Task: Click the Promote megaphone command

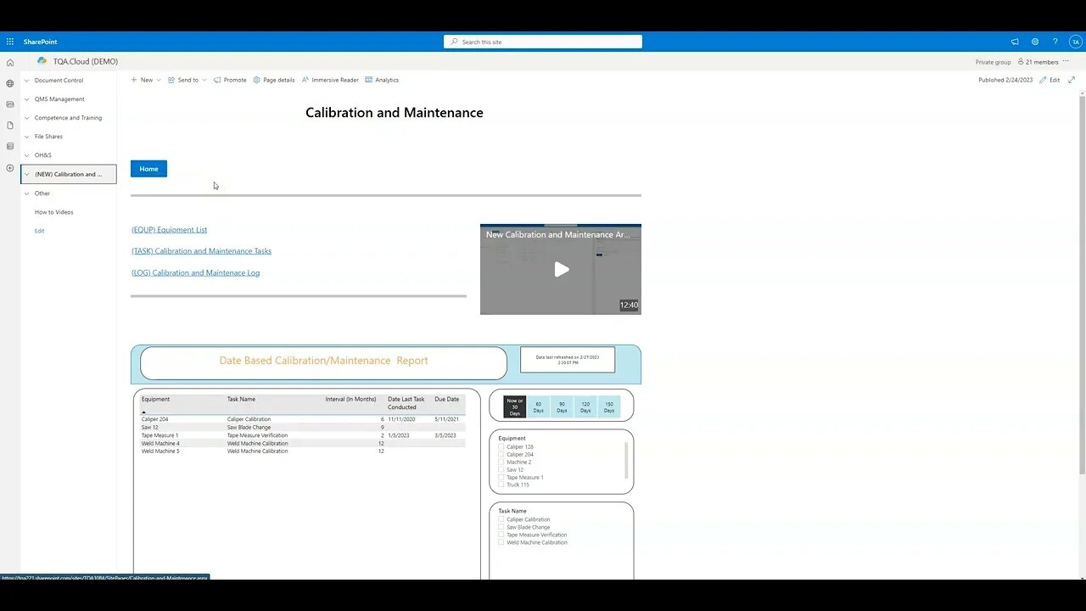Action: coord(230,80)
